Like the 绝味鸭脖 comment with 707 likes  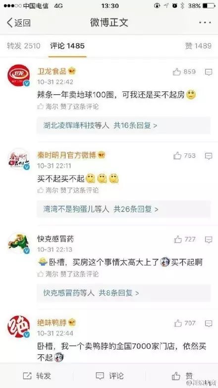(x=185, y=323)
